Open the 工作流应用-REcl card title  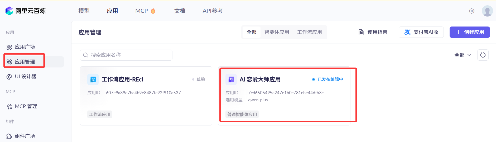click(122, 79)
